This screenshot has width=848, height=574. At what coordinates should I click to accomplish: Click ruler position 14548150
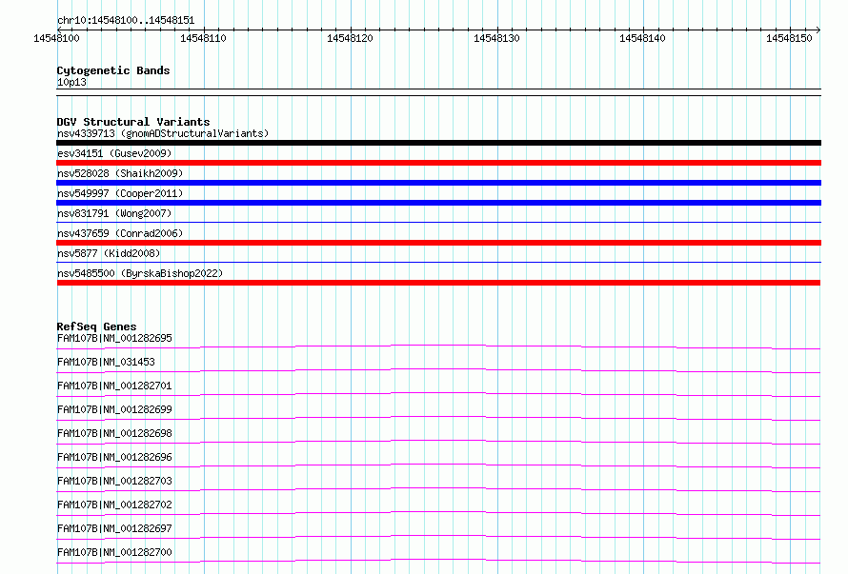789,38
